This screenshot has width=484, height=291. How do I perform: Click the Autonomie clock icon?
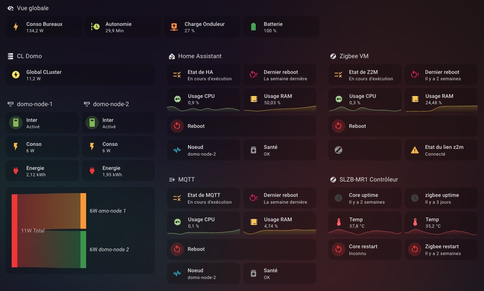(95, 27)
